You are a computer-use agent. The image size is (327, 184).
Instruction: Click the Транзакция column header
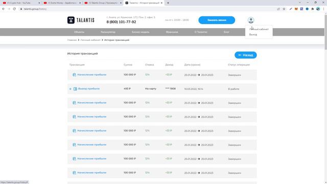point(77,65)
